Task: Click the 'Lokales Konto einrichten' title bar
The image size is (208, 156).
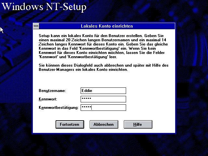Action: (x=107, y=26)
